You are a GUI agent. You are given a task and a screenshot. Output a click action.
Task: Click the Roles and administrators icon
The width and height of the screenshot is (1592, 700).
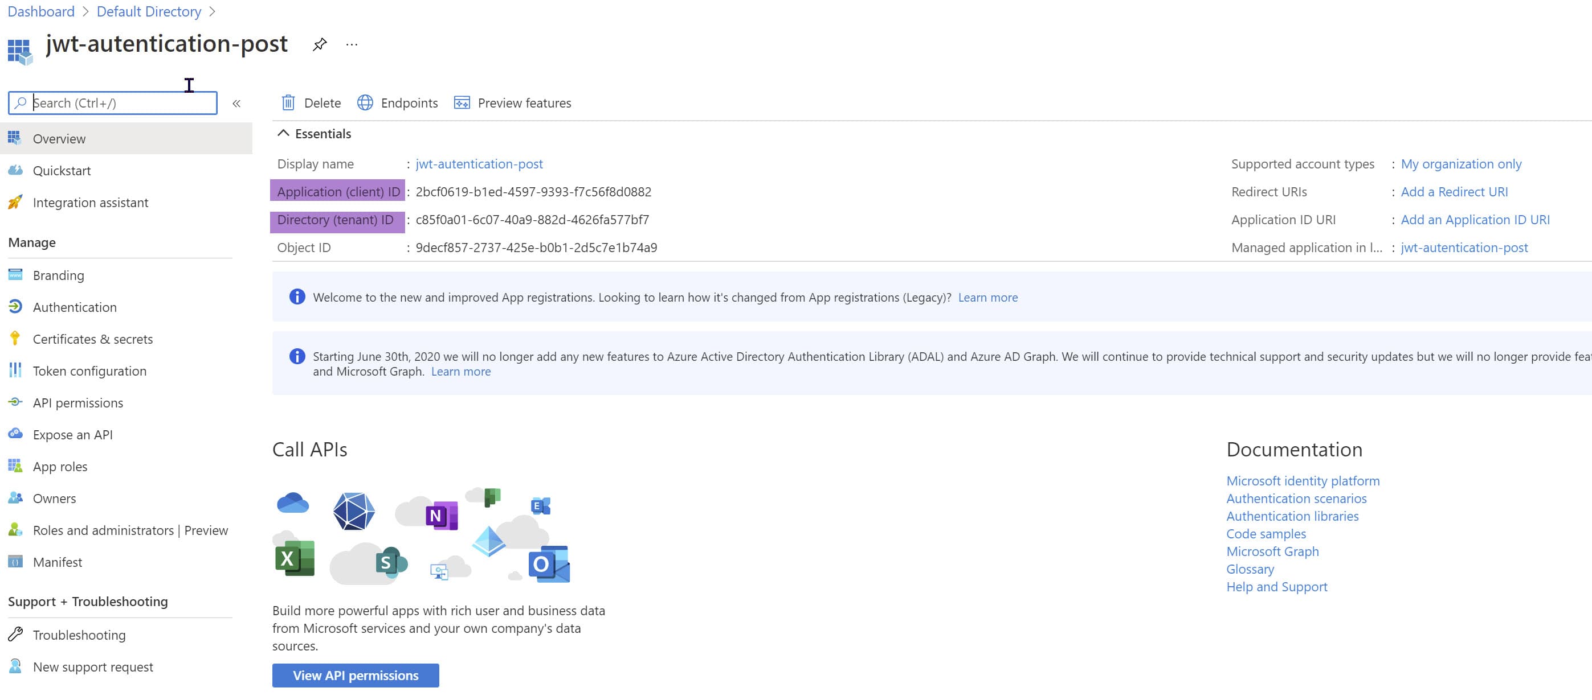pos(15,530)
